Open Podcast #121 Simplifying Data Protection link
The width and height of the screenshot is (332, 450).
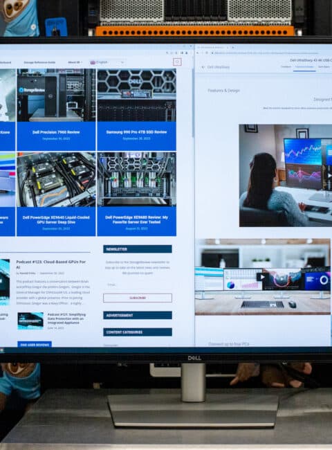66,318
